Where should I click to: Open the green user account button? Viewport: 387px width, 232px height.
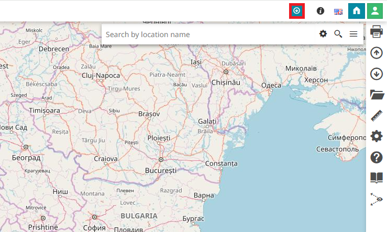click(373, 11)
